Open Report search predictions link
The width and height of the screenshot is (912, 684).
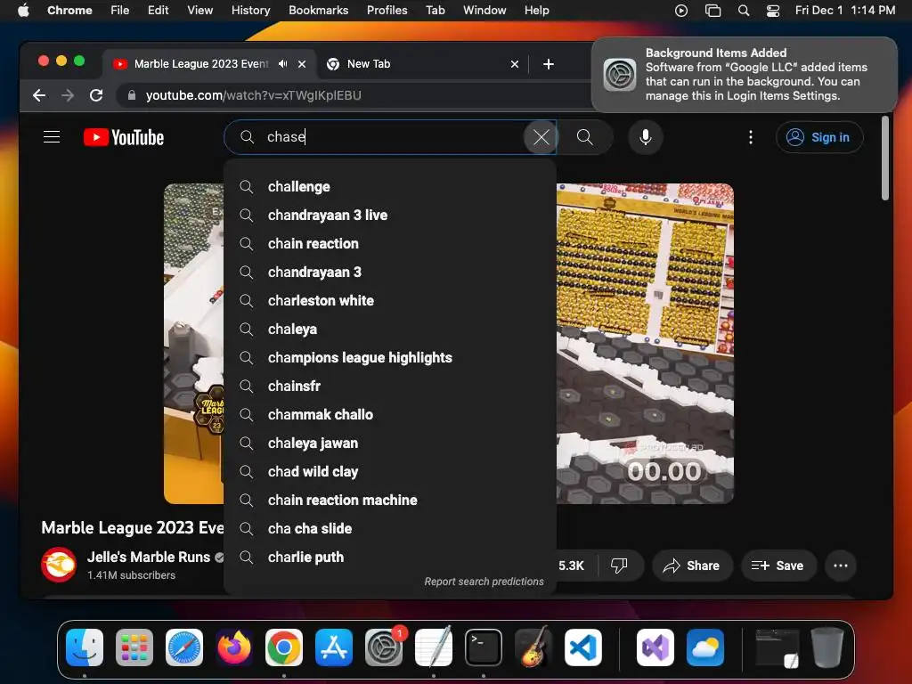coord(484,582)
